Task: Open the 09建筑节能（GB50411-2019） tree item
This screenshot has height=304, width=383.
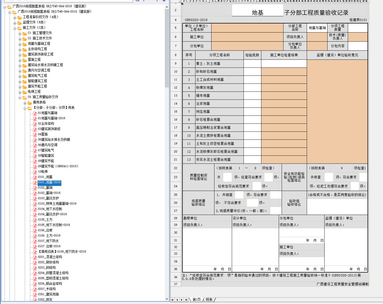Action: point(58,166)
